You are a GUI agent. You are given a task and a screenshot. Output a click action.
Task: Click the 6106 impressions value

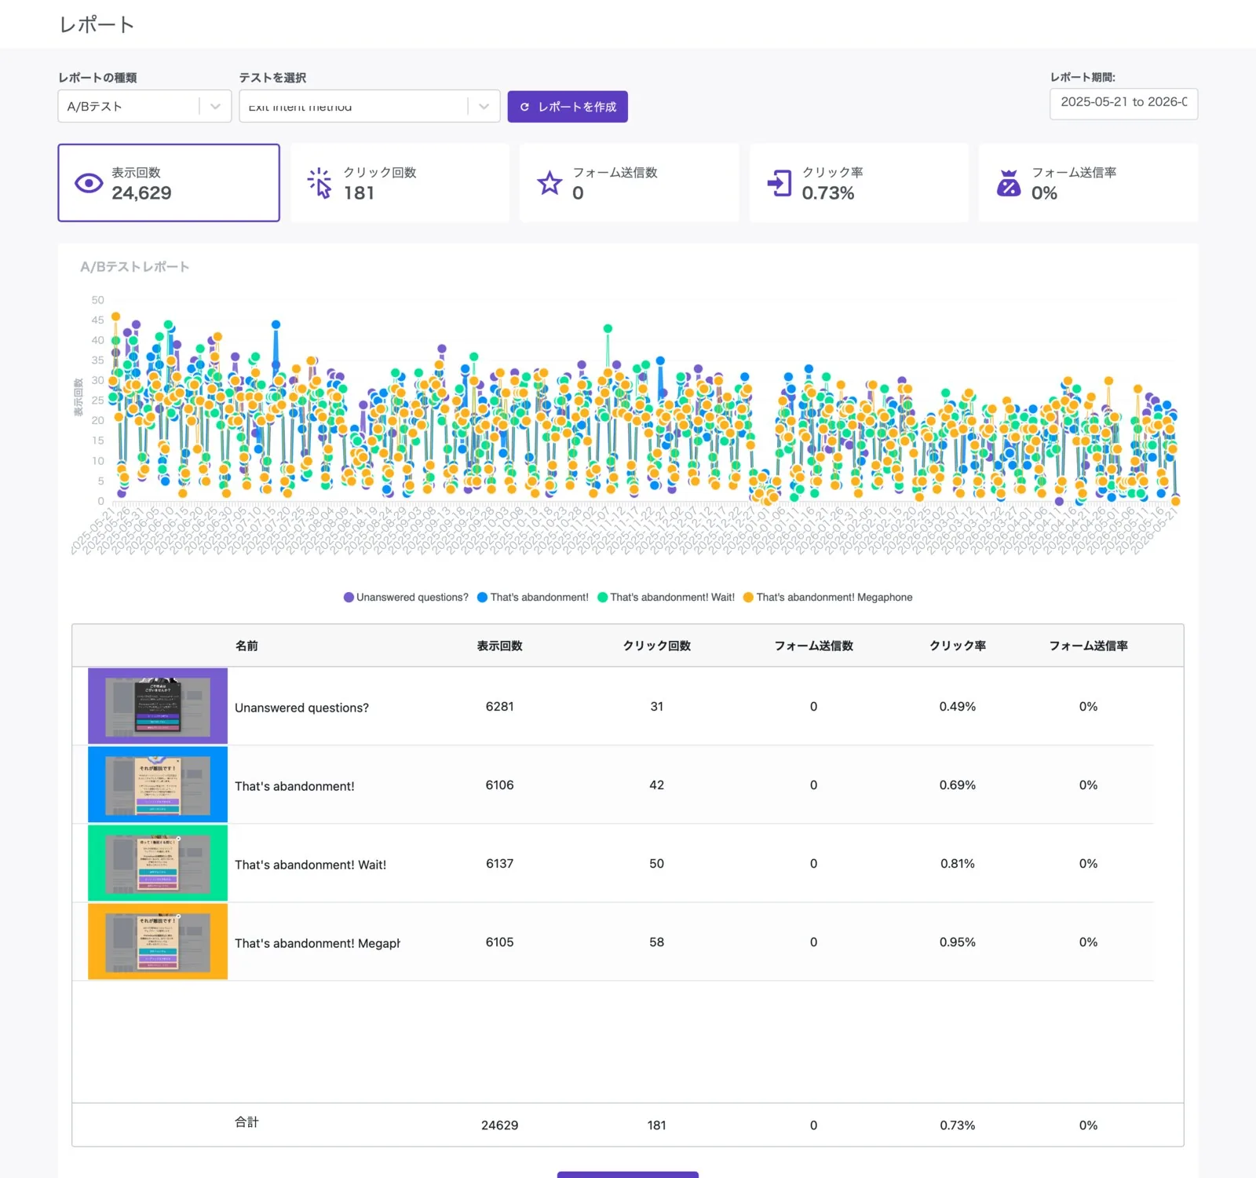click(500, 785)
